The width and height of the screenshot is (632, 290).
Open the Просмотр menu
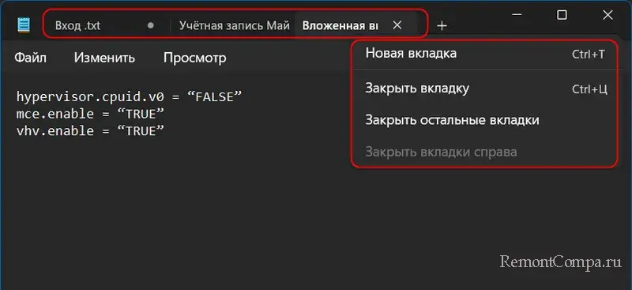pos(194,58)
